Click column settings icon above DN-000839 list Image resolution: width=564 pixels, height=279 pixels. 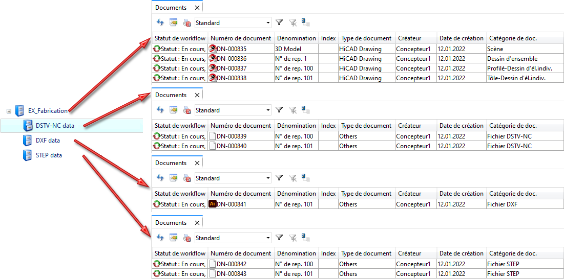[x=305, y=110]
